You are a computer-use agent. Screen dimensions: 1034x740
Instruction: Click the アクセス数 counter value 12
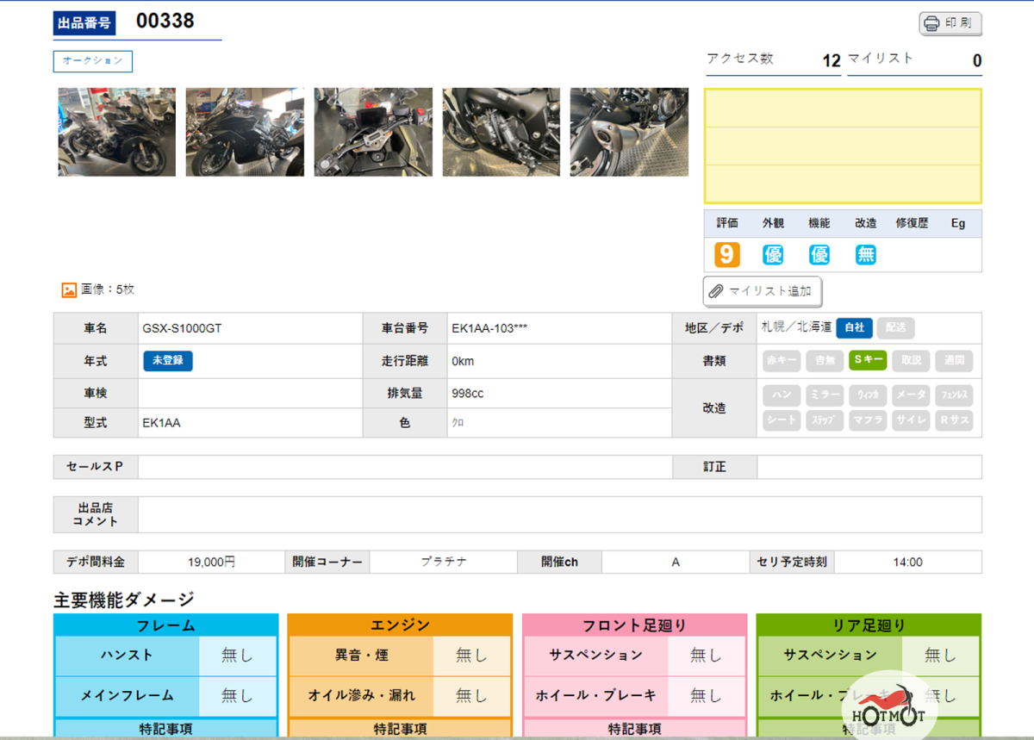coord(832,61)
